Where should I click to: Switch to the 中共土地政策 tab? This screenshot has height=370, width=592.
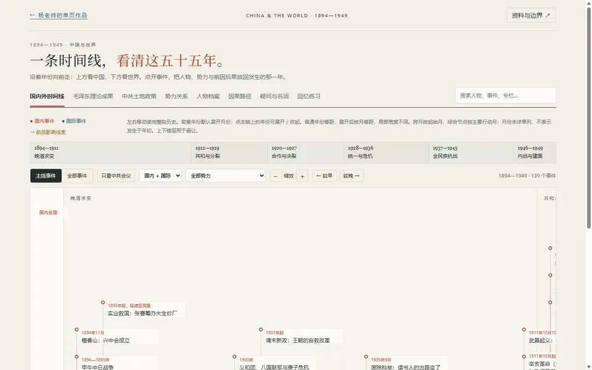pos(139,96)
